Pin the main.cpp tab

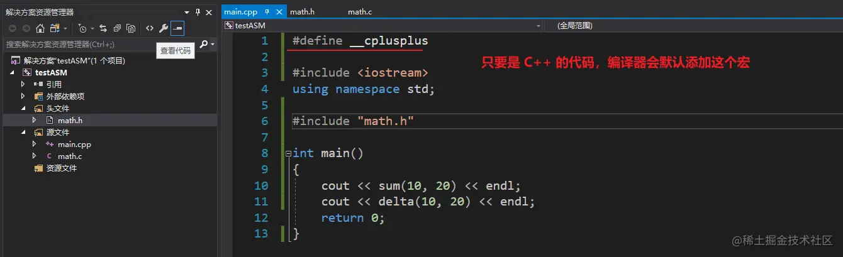coord(267,11)
